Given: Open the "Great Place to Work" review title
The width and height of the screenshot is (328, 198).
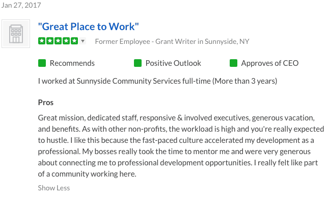Looking at the screenshot, I should point(88,27).
